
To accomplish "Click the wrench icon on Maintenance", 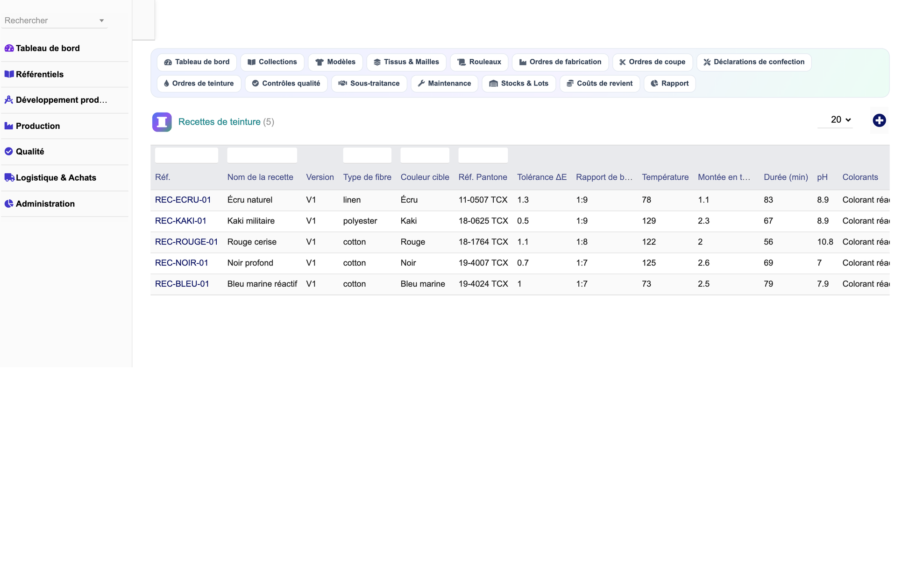I will [421, 84].
